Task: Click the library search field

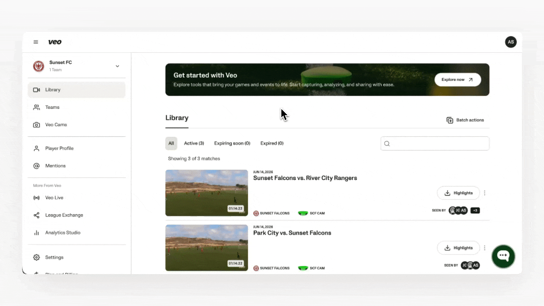Action: pos(435,143)
